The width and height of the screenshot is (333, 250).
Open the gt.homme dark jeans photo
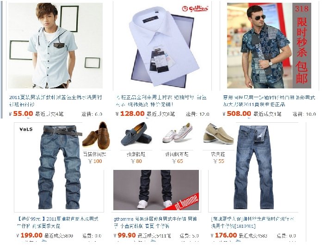156,190
